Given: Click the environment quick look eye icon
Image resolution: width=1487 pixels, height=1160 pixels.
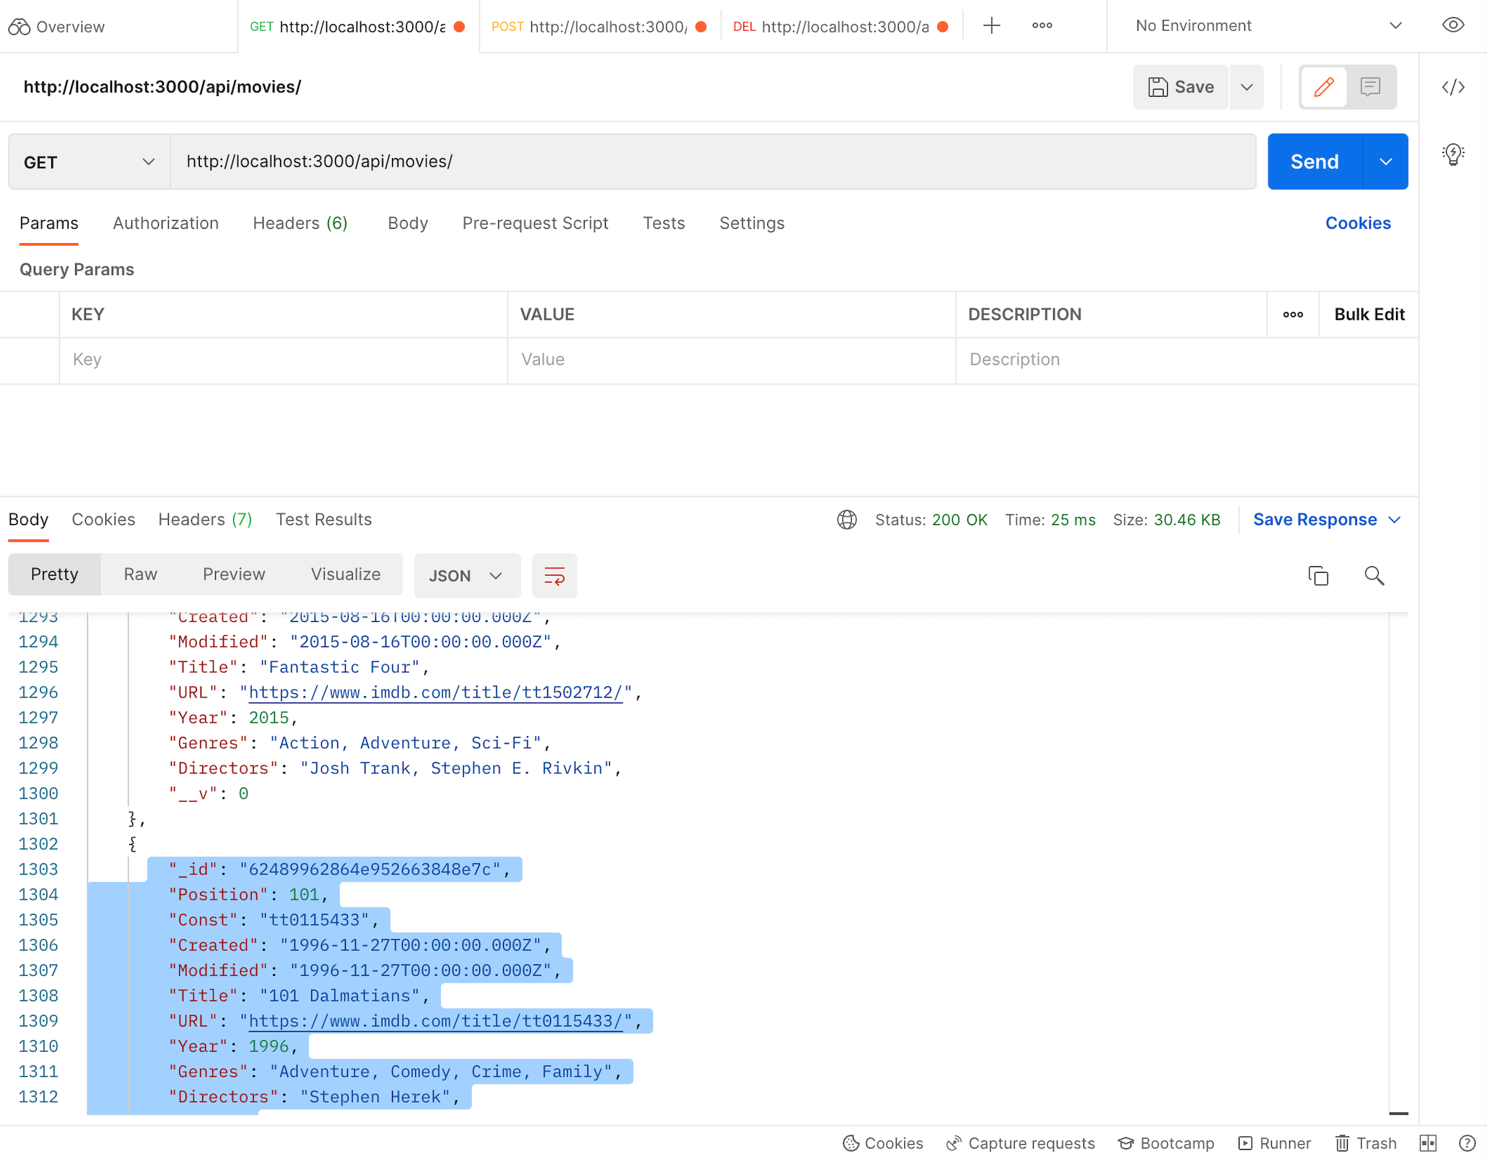Looking at the screenshot, I should [1452, 25].
